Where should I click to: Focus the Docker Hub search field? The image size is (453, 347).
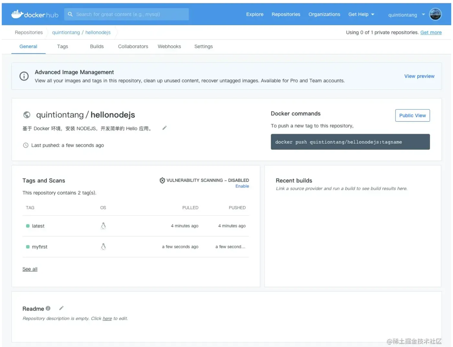(129, 14)
